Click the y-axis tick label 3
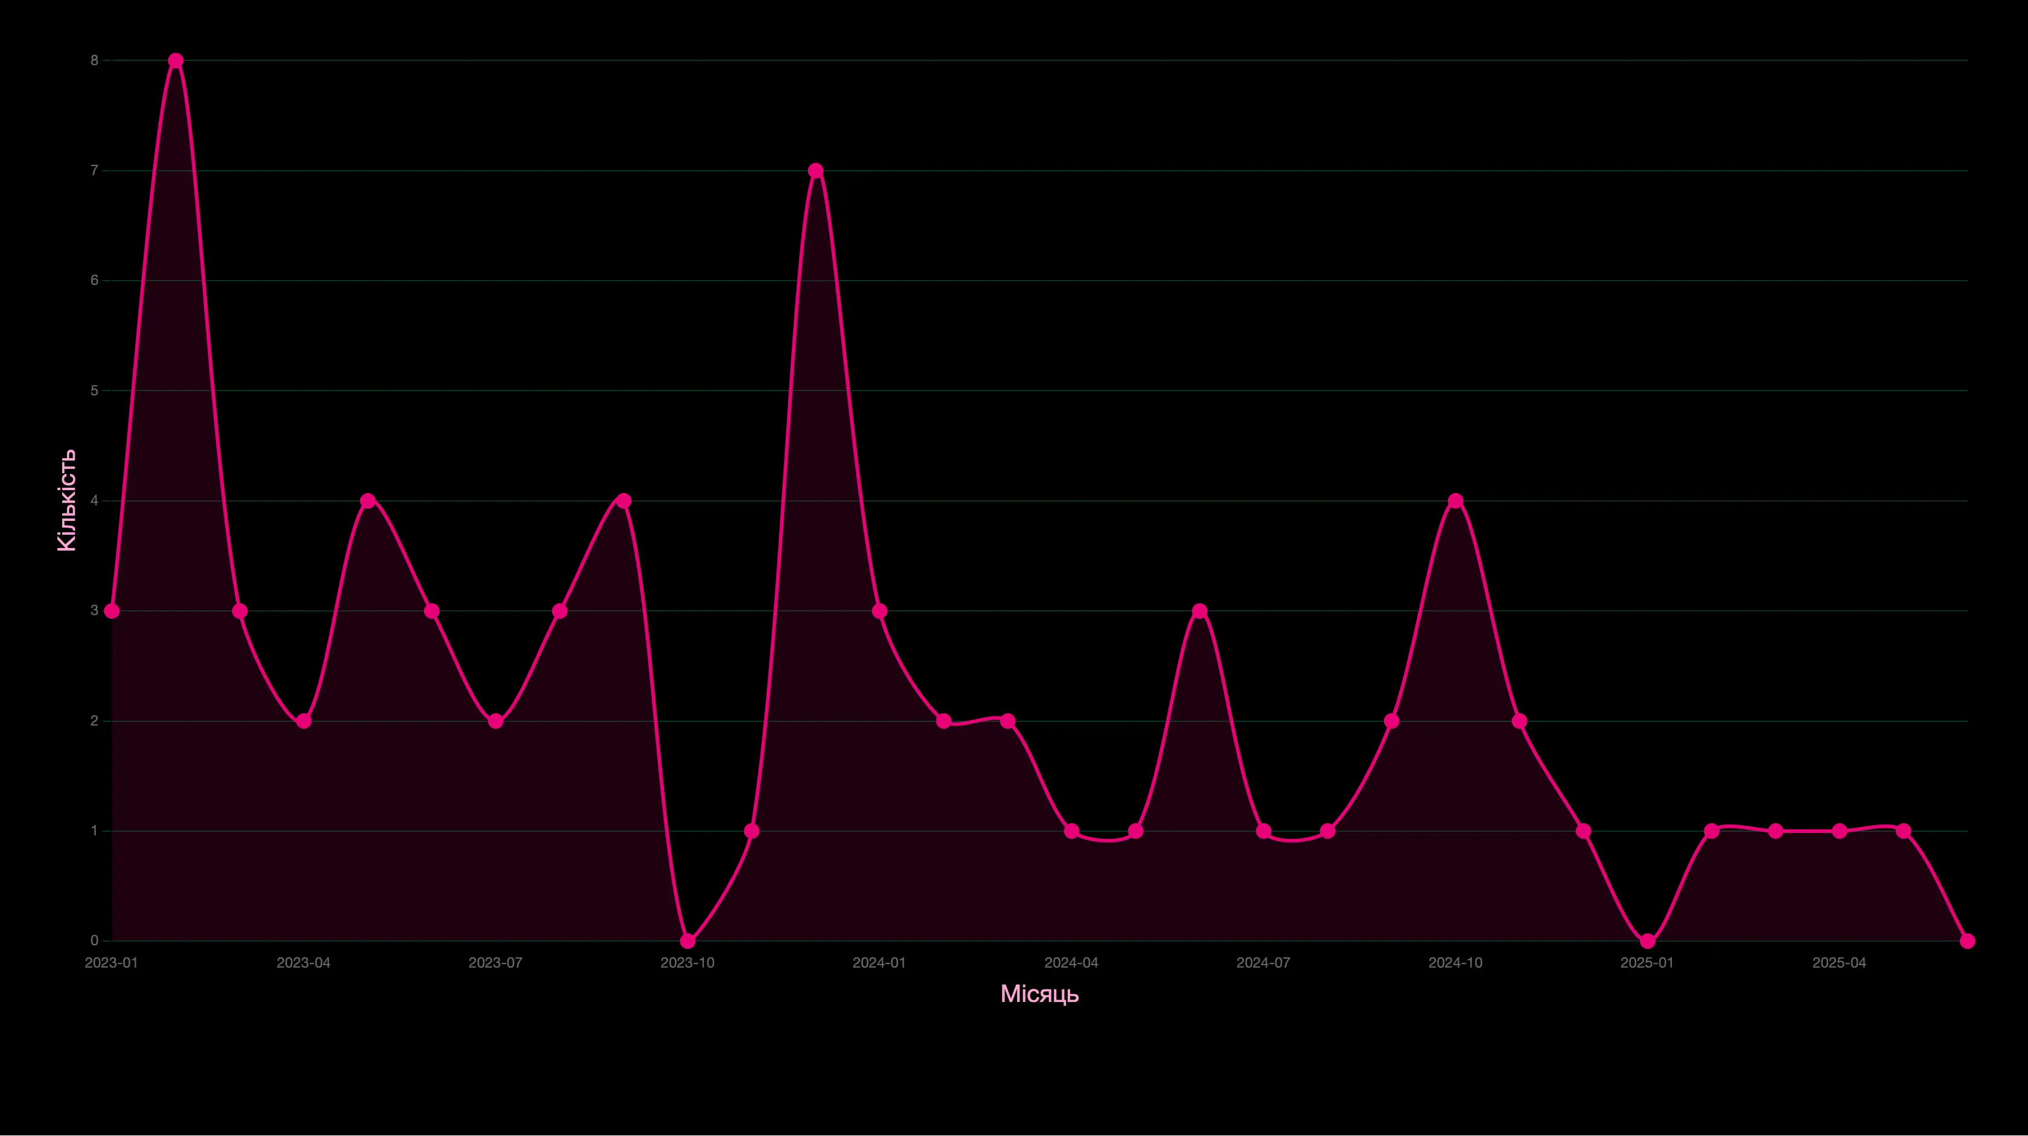Viewport: 2028px width, 1136px height. pyautogui.click(x=95, y=611)
